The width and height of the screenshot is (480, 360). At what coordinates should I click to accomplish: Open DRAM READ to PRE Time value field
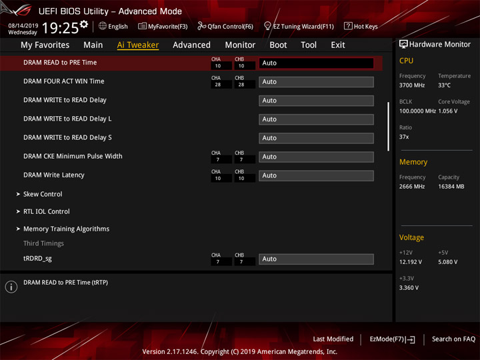pos(316,63)
